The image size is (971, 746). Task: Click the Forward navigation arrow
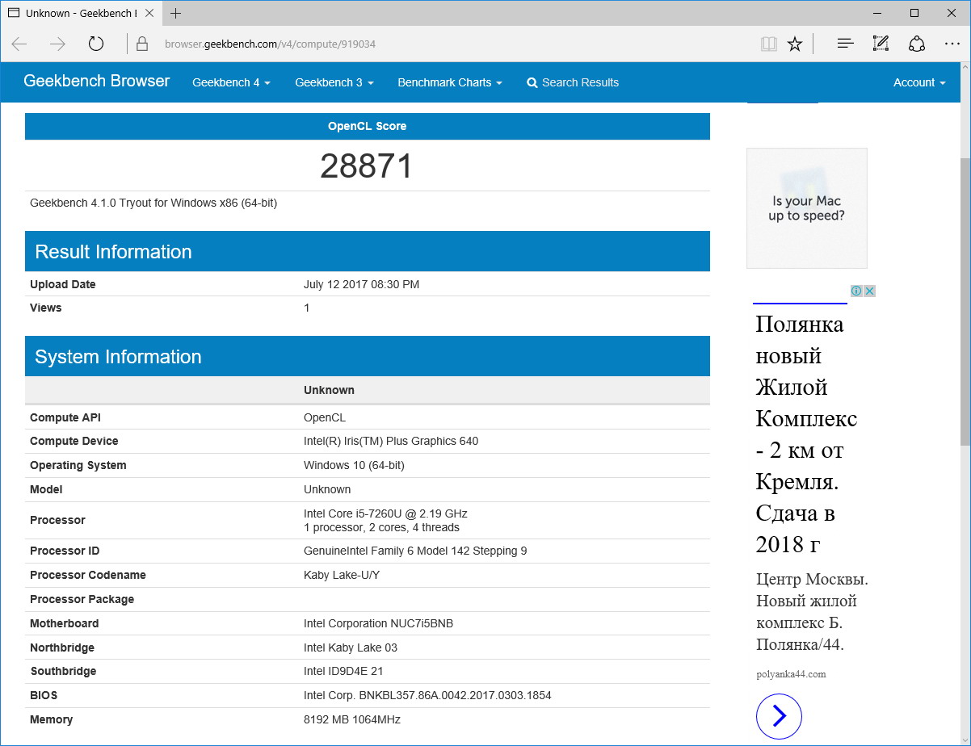click(x=57, y=44)
